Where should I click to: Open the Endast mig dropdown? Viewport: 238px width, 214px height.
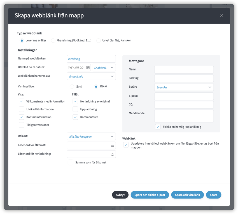[91, 76]
